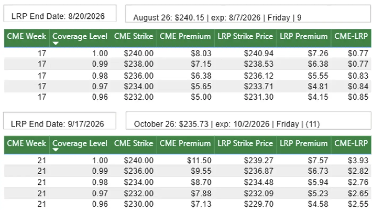372x210 pixels.
Task: Select the $240.94 LRP Strike Price cell
Action: (259, 53)
